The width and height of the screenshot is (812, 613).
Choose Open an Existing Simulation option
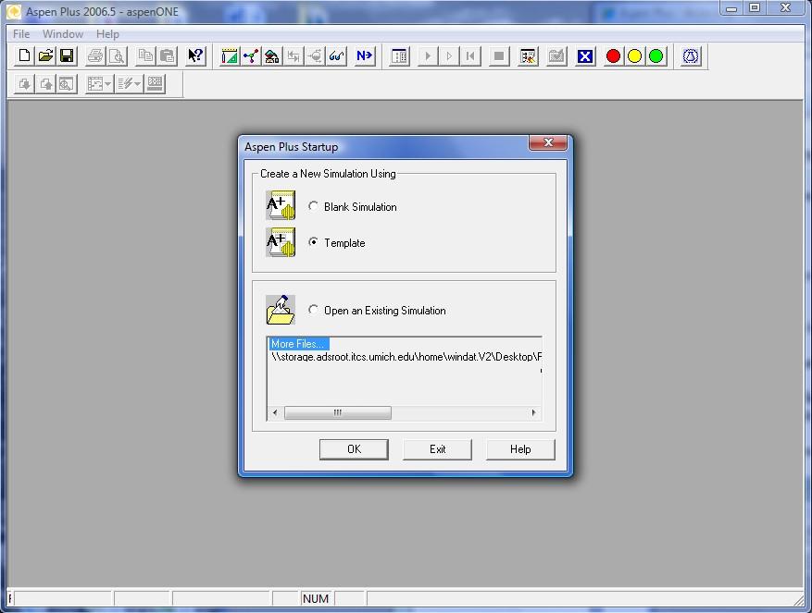(314, 310)
